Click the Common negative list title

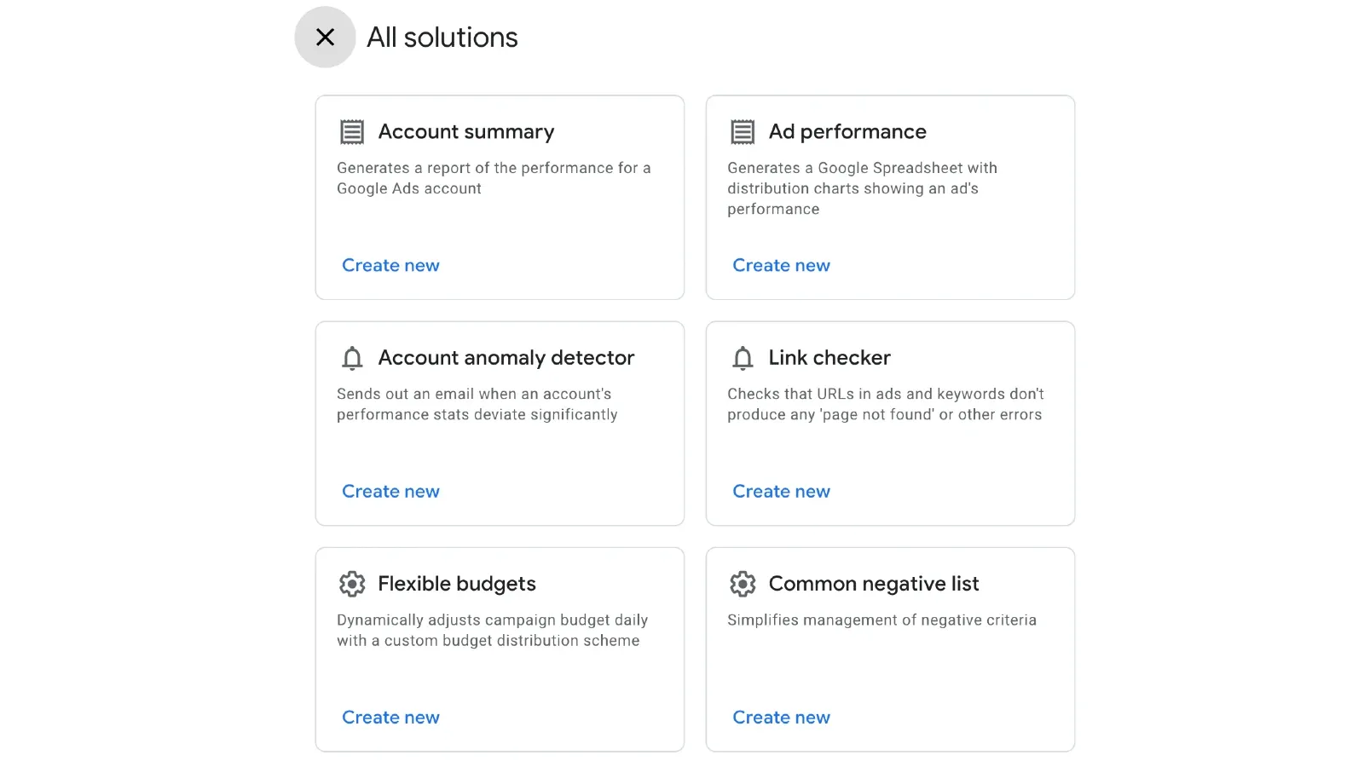[x=874, y=584]
